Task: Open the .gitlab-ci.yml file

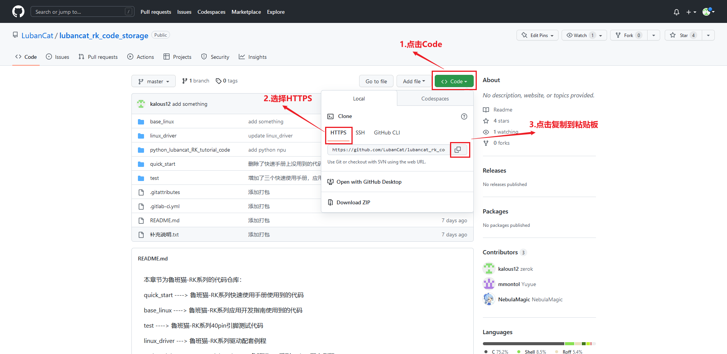Action: tap(165, 206)
